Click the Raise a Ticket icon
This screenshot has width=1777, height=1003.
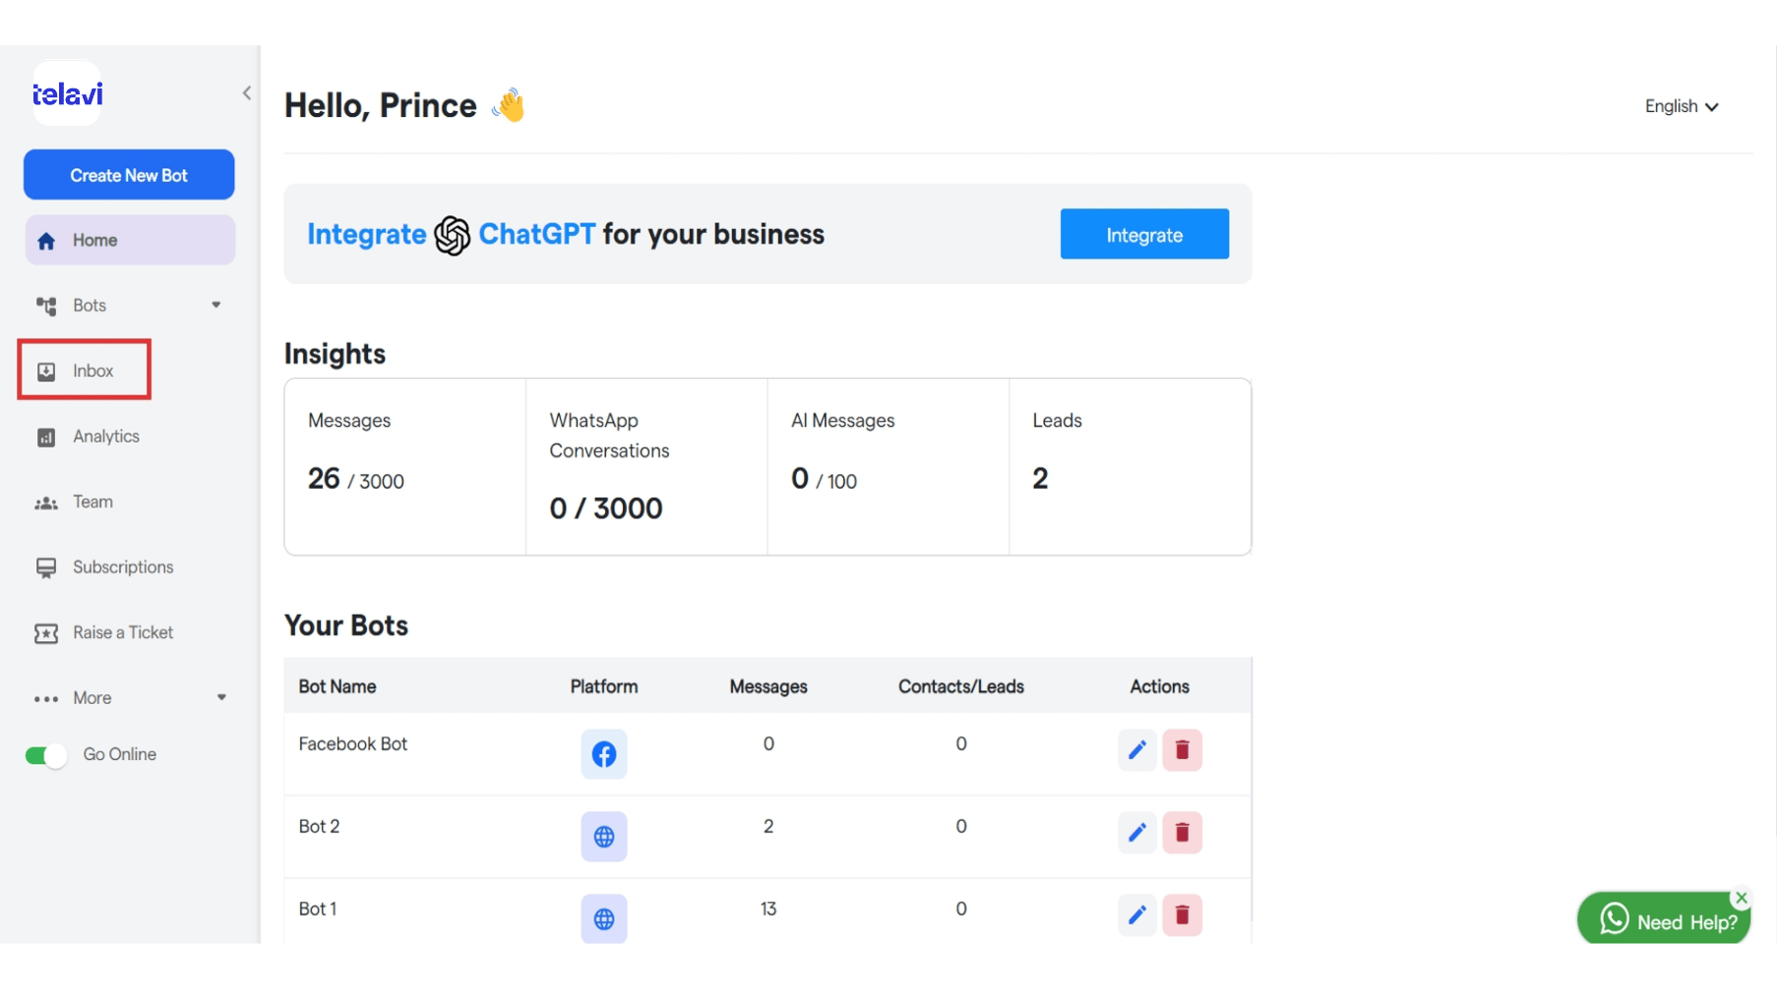[x=46, y=633]
